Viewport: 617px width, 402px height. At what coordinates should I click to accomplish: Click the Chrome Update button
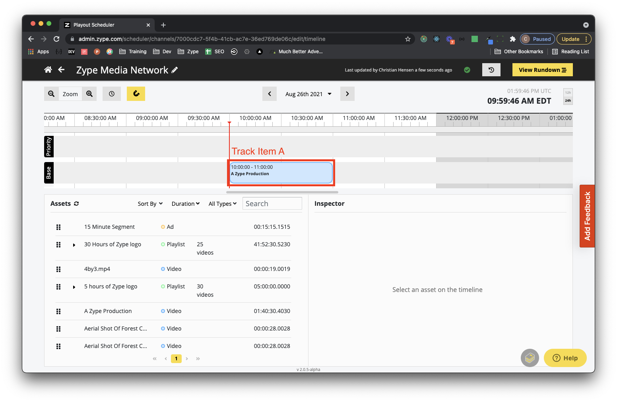[x=574, y=39]
